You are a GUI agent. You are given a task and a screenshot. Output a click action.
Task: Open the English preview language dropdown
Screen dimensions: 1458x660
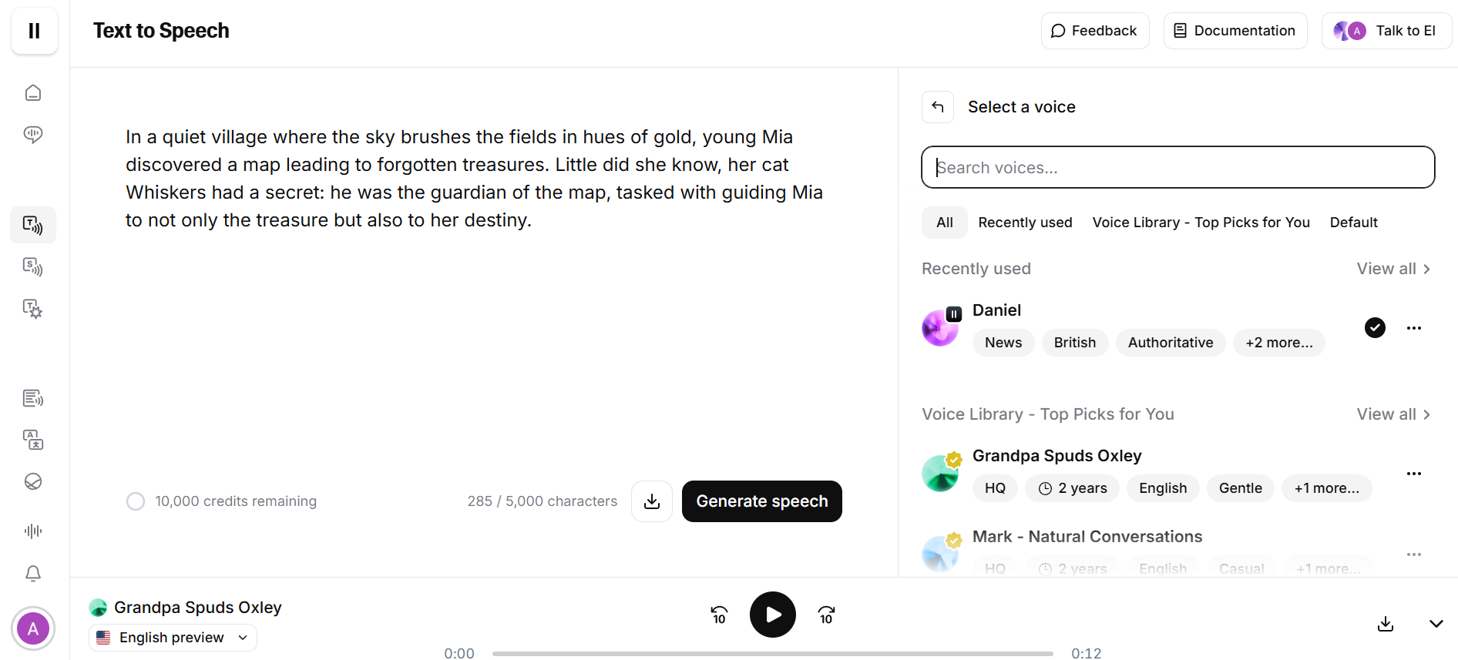(x=173, y=638)
